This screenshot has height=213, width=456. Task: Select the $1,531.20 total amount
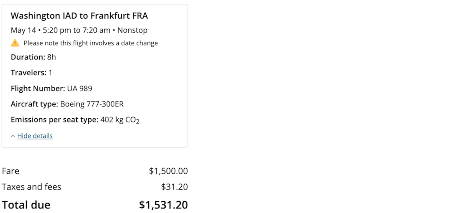click(163, 205)
